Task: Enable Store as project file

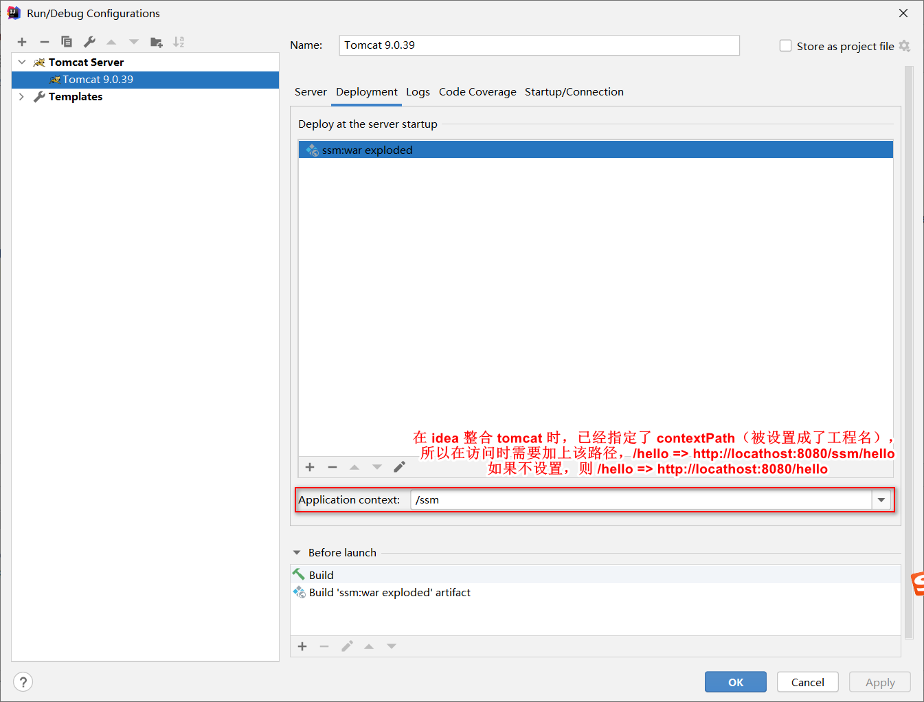Action: coord(785,45)
